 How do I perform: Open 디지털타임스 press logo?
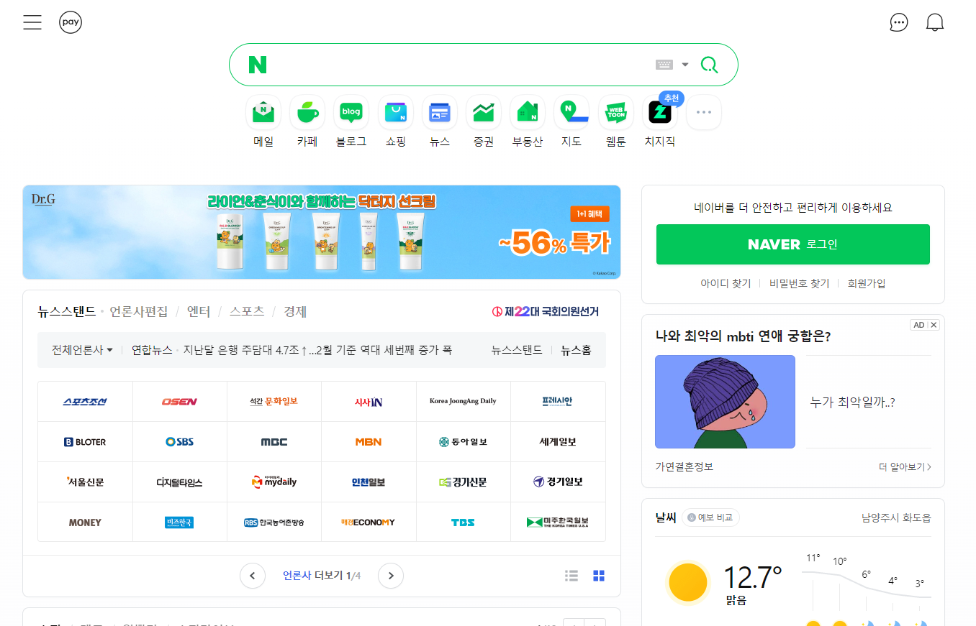click(x=179, y=482)
